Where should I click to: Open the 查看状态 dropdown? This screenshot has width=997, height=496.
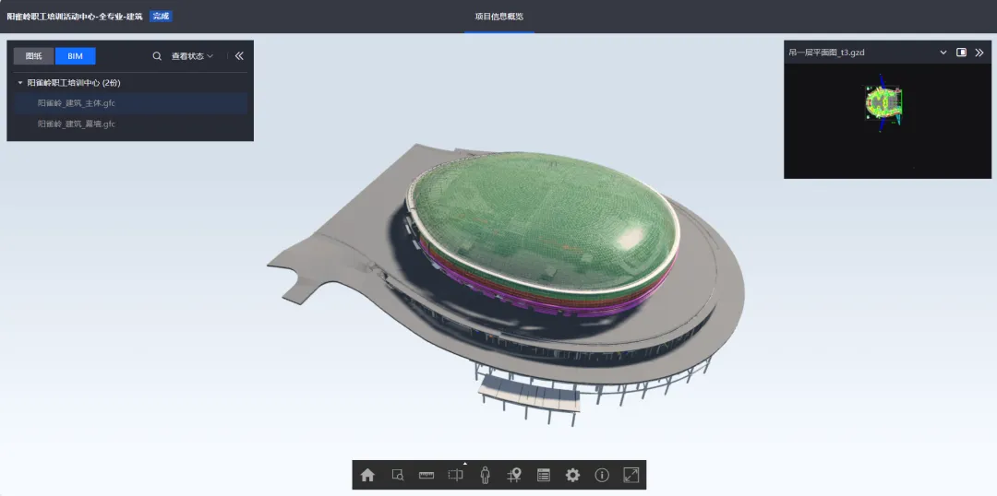192,56
